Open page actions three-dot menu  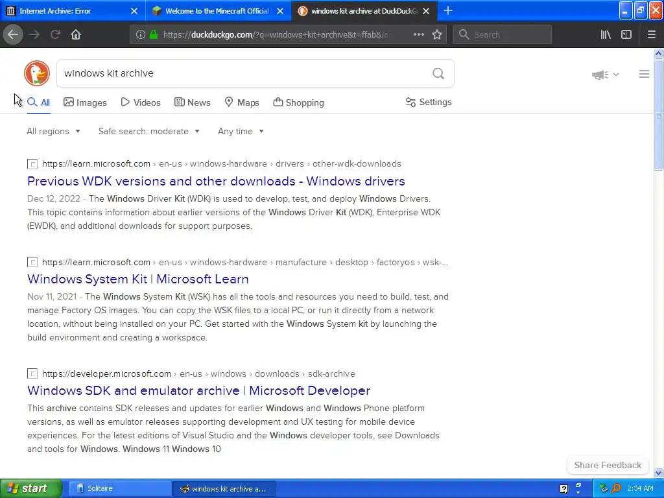pyautogui.click(x=418, y=34)
